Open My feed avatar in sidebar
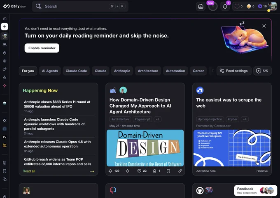This screenshot has height=198, width=280. coord(5,36)
